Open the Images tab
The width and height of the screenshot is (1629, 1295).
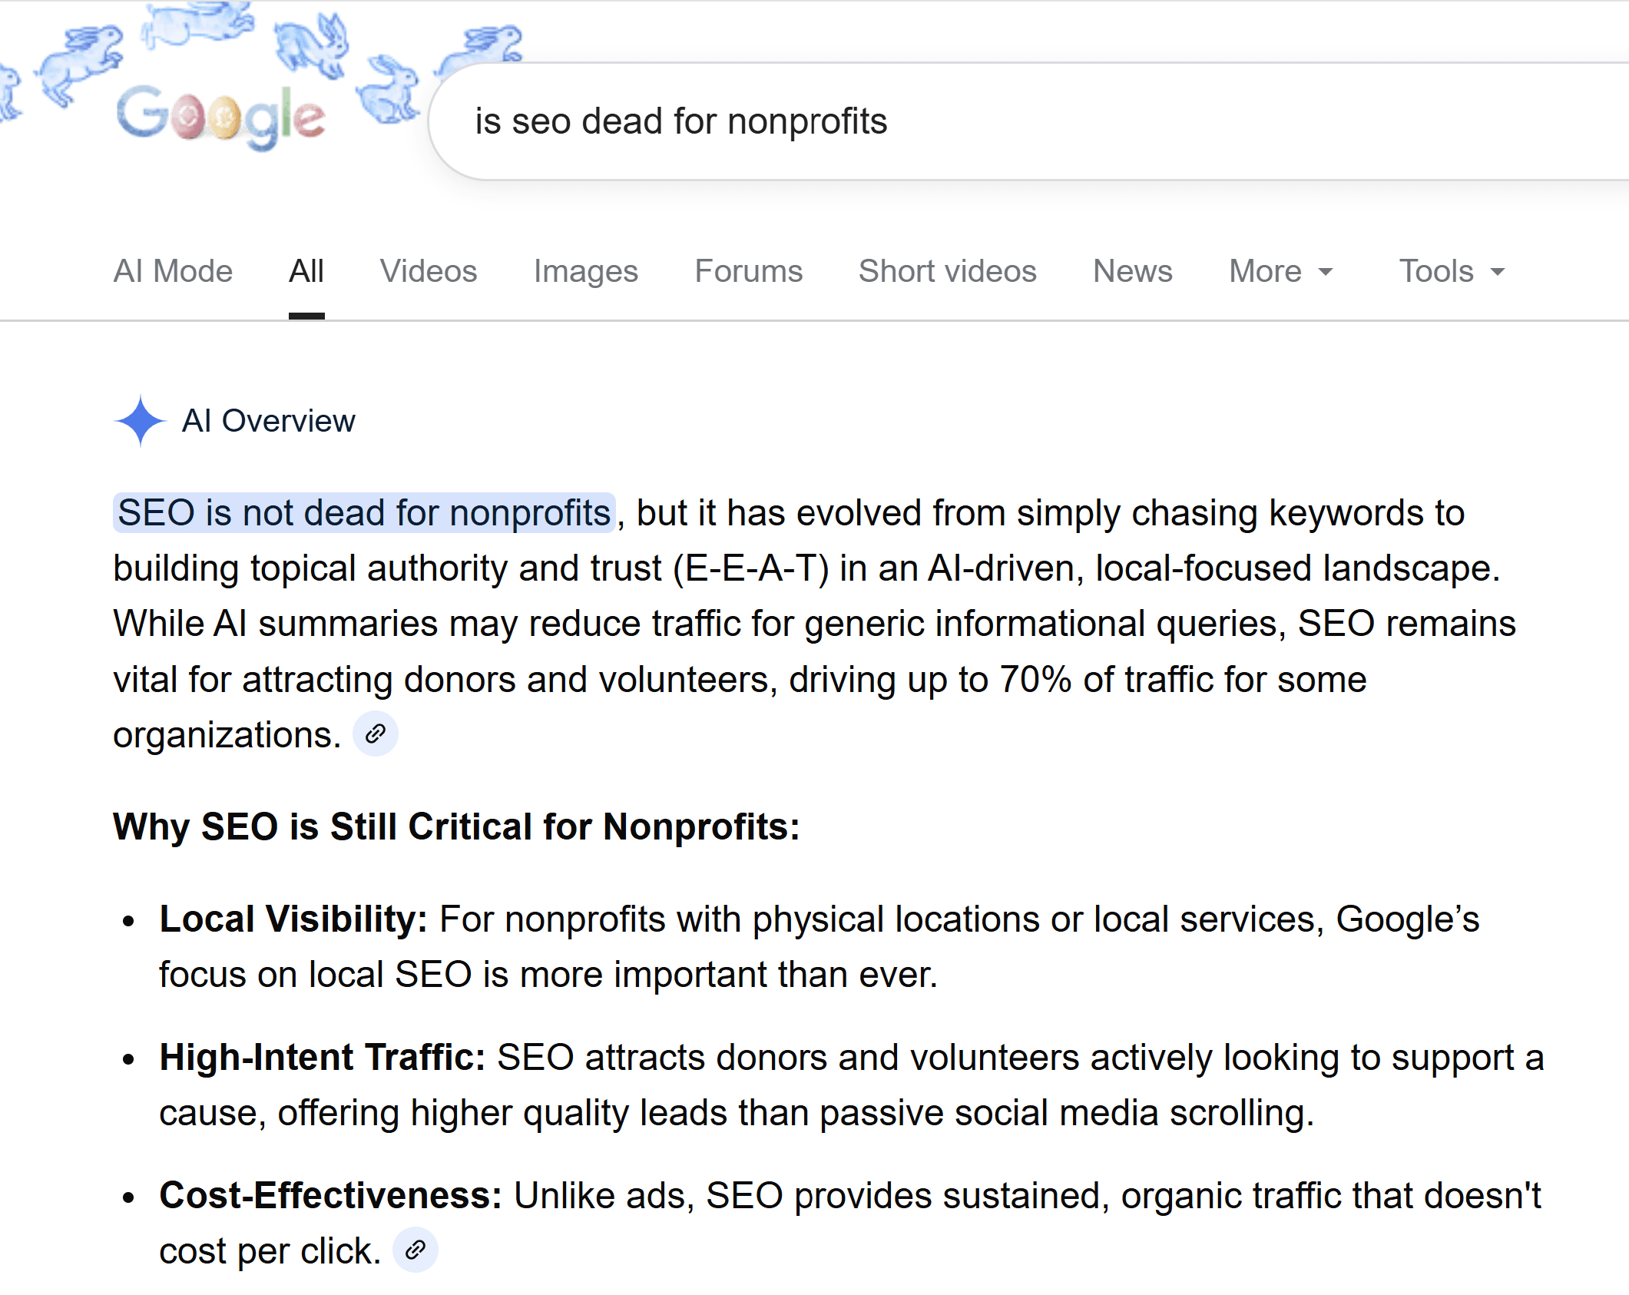click(585, 271)
